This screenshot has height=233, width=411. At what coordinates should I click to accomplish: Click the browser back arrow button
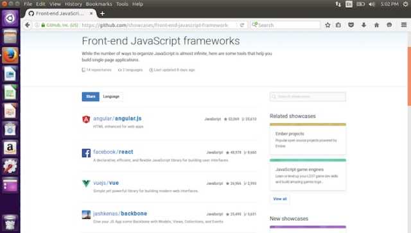pos(28,25)
